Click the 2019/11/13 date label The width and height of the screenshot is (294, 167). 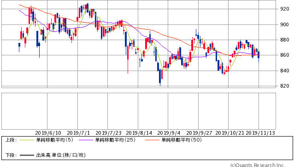pos(260,133)
